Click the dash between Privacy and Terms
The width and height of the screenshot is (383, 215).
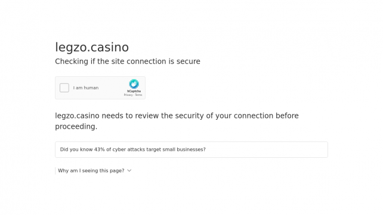[134, 95]
